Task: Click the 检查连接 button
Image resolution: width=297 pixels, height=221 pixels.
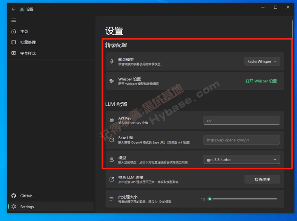Action: click(x=262, y=179)
